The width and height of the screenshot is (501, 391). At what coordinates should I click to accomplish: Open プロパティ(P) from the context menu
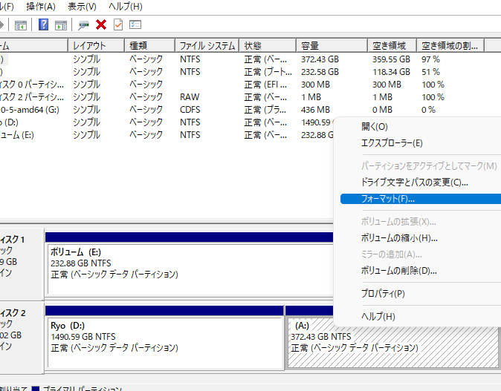[382, 293]
